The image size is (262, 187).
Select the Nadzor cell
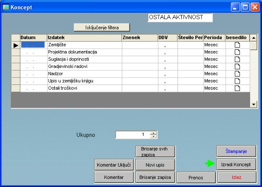tap(85, 74)
